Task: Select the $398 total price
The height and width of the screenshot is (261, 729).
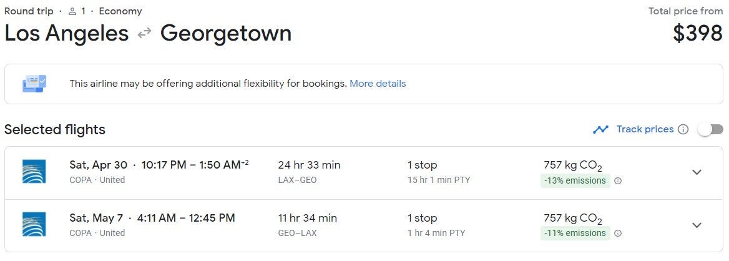Action: pyautogui.click(x=697, y=34)
